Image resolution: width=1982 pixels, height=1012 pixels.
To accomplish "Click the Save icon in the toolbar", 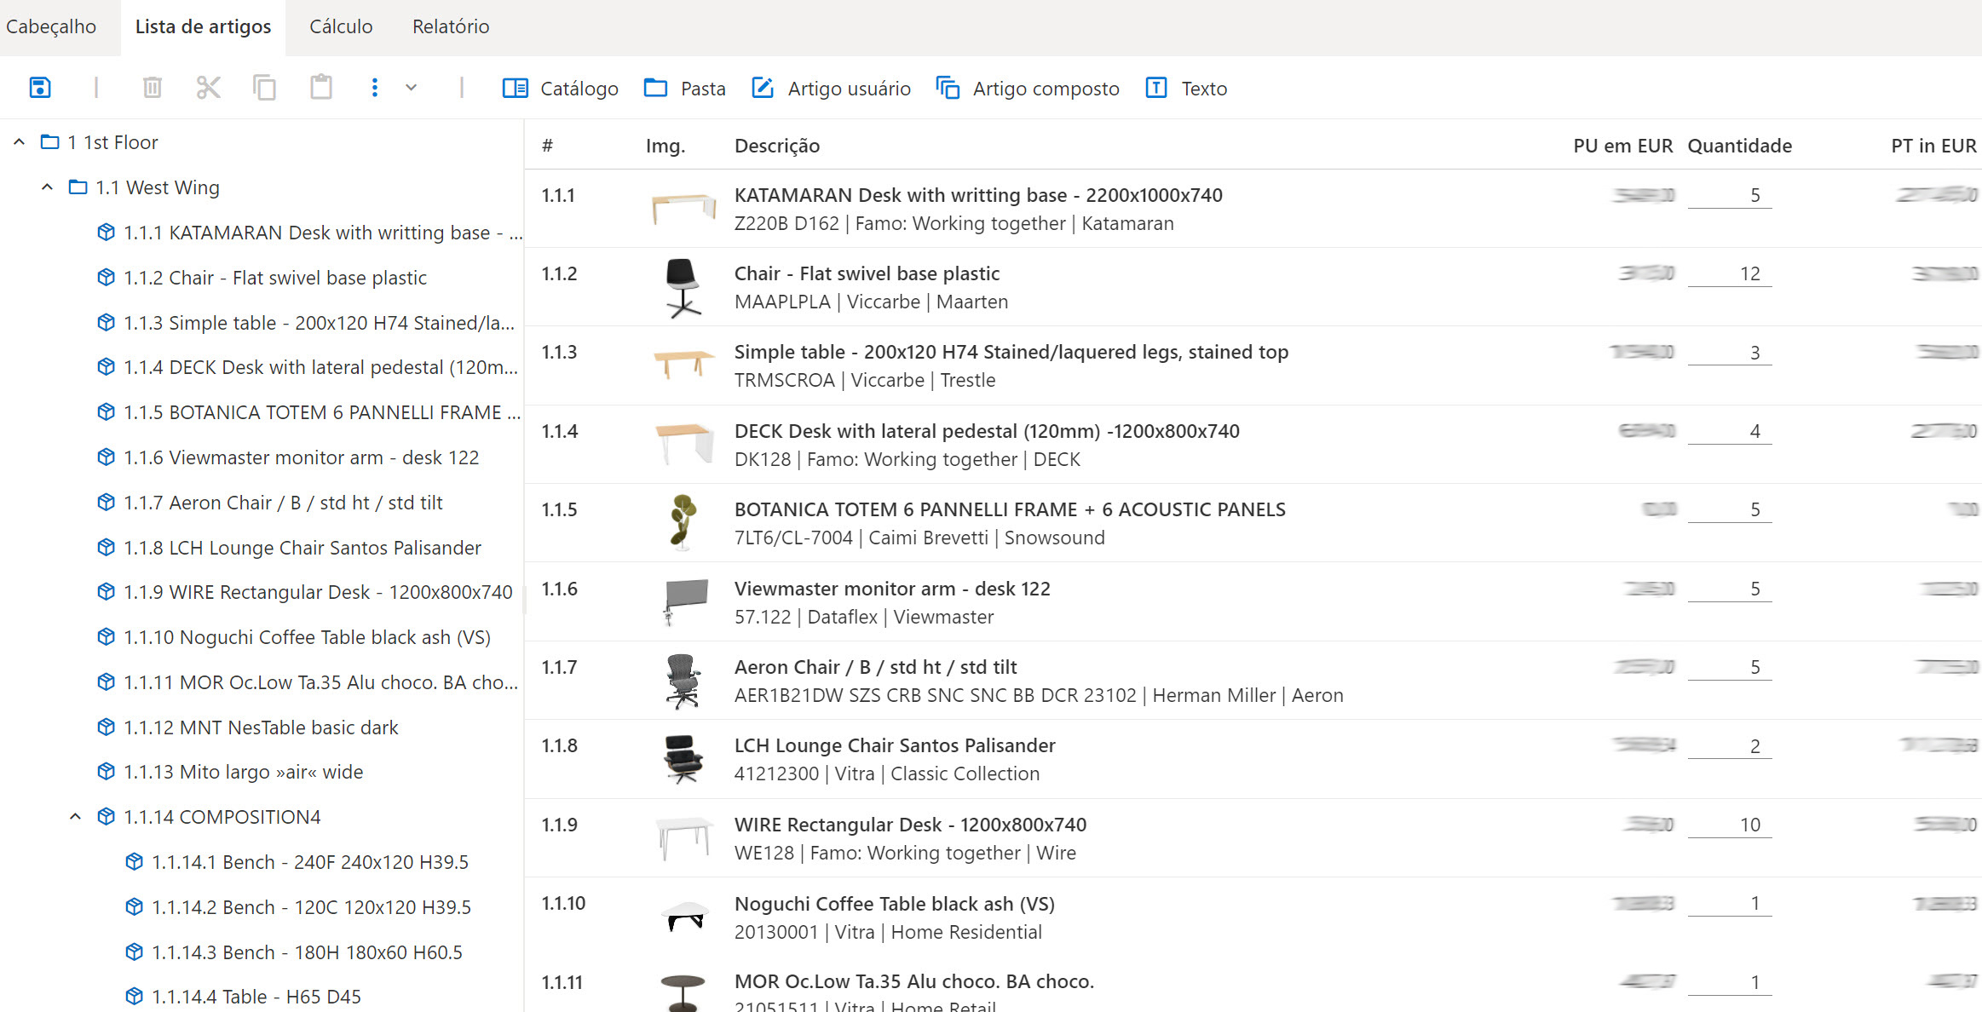I will click(40, 88).
